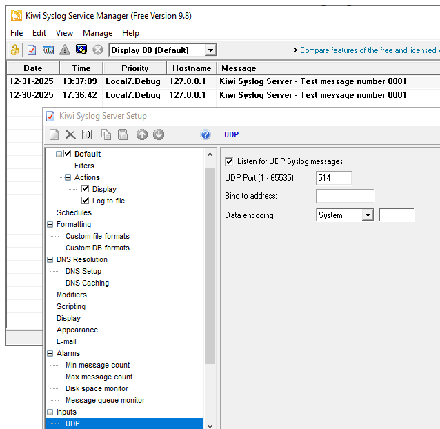Collapse the Alarms tree node
Viewport: 440px width, 429px height.
[50, 353]
